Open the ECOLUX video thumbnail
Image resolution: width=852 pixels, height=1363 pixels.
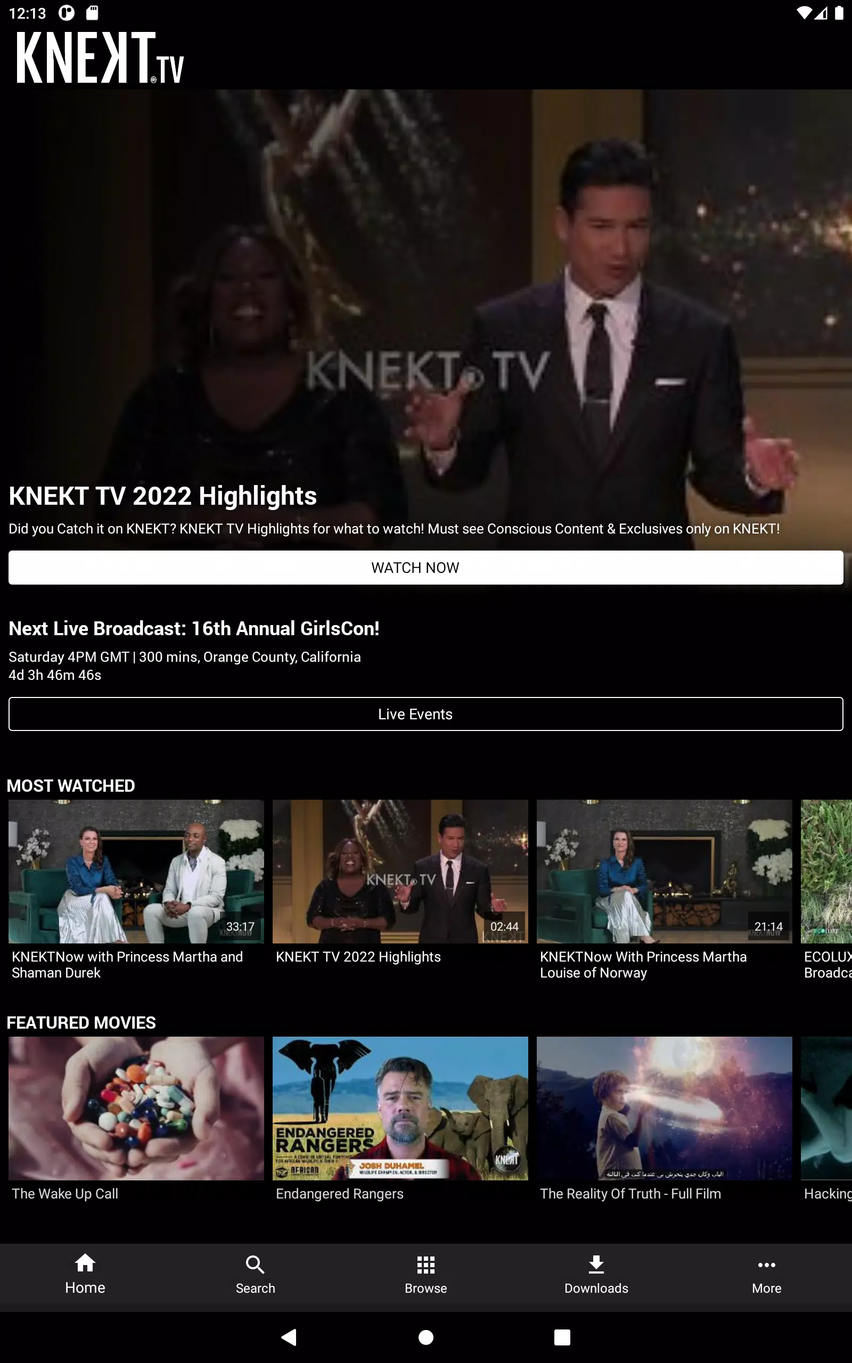click(826, 871)
